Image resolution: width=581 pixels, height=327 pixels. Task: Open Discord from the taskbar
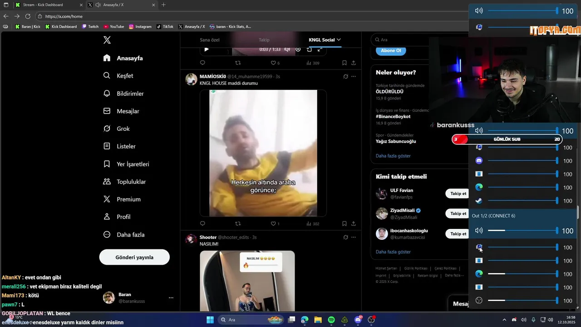click(358, 320)
